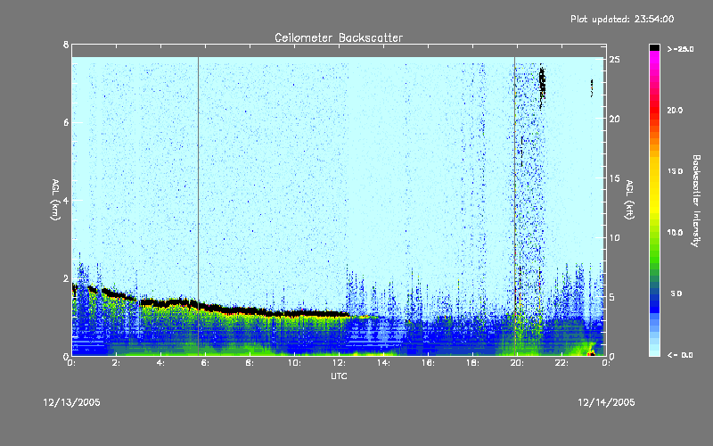Click the "20:" hour tick on UTC axis
Screen dimensions: 713x446
pyautogui.click(x=518, y=363)
